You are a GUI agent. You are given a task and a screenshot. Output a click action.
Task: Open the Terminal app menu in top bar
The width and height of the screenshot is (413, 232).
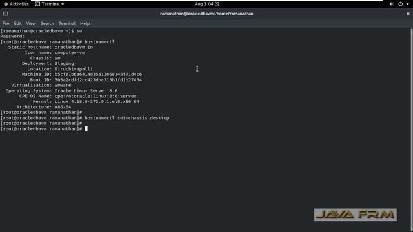click(x=50, y=4)
